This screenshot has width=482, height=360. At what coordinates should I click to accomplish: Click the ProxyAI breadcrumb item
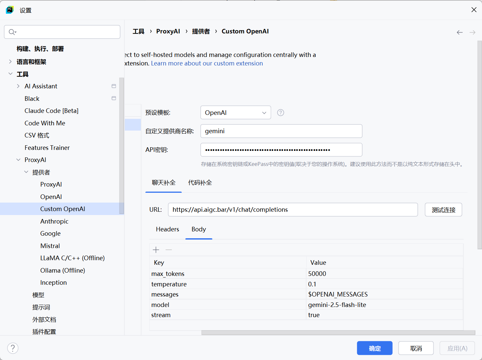[168, 31]
